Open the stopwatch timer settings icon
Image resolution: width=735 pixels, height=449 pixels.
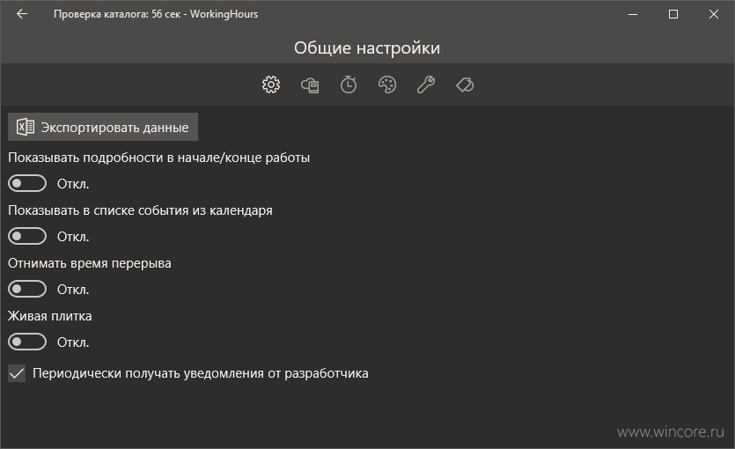pyautogui.click(x=349, y=85)
